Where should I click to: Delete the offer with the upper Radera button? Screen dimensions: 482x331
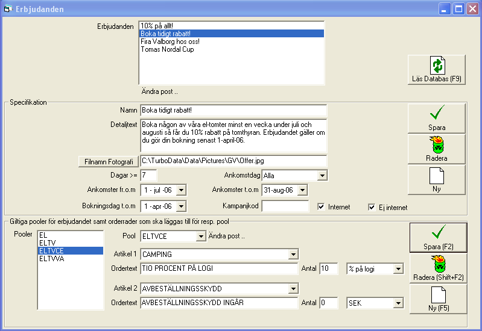437,149
